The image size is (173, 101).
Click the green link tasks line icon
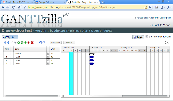[12, 43]
